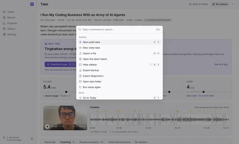
Task: Click sun icon beside Go to Today
Action: tap(80, 98)
